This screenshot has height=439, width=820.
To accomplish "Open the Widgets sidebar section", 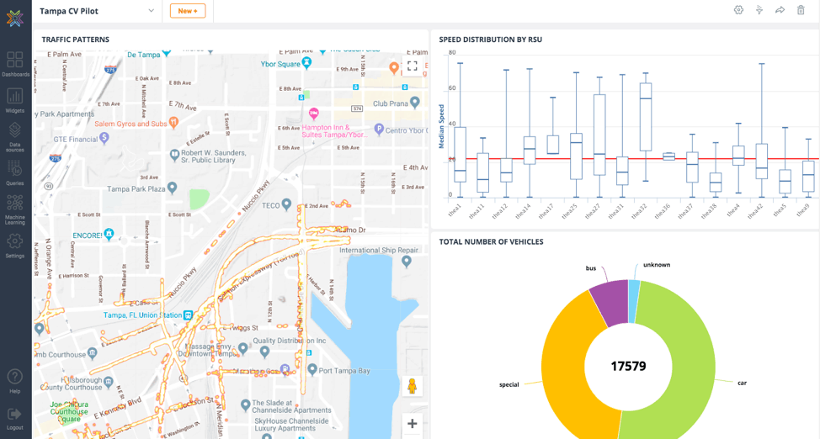I will coord(15,100).
